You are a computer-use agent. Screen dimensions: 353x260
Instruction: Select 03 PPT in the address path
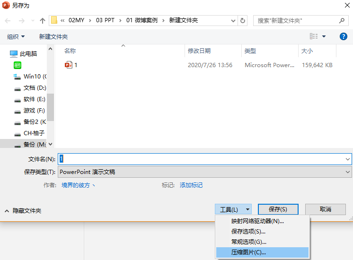point(105,20)
